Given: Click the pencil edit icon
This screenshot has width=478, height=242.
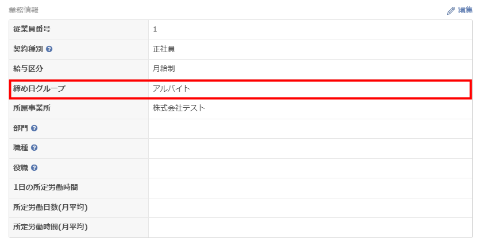Looking at the screenshot, I should 451,11.
